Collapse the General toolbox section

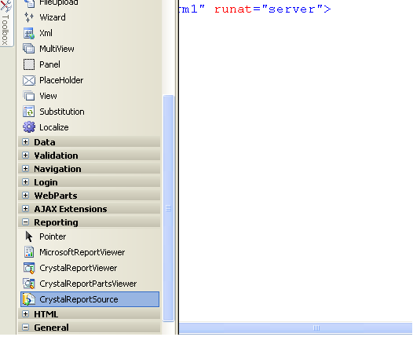[x=26, y=328]
